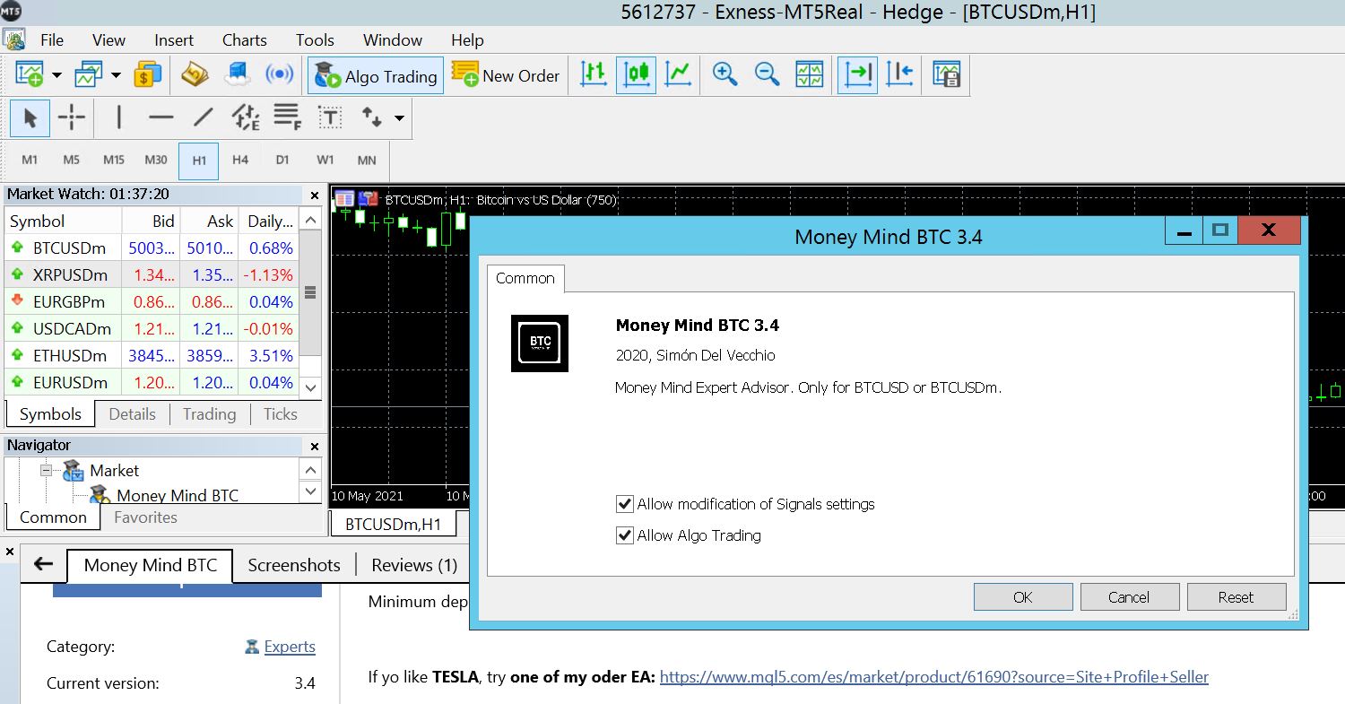
Task: Open the File menu
Action: tap(52, 39)
